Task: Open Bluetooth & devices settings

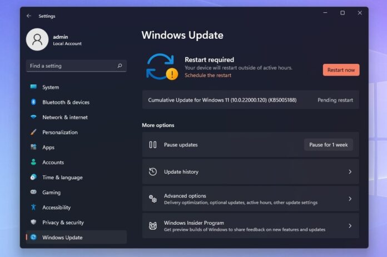Action: (x=76, y=102)
